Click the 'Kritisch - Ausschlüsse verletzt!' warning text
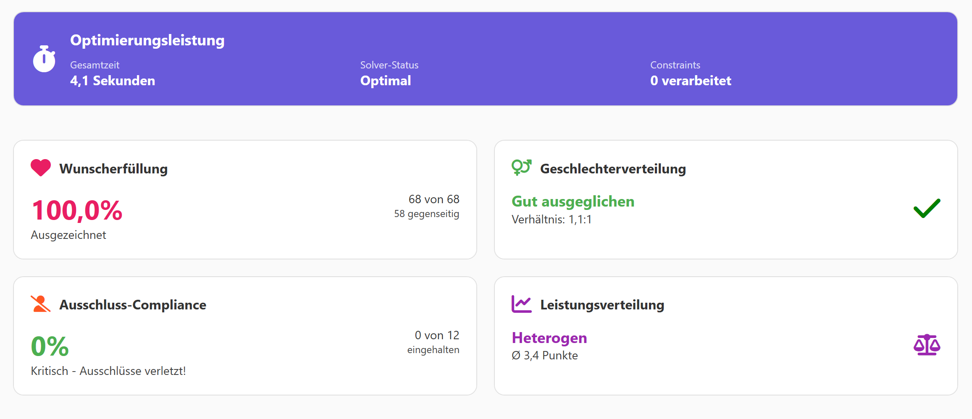Screen dimensions: 972x419 point(108,371)
